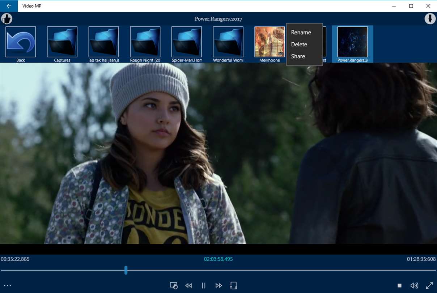Click the elapsed time 00:35:22,885
The width and height of the screenshot is (437, 293).
coord(15,259)
